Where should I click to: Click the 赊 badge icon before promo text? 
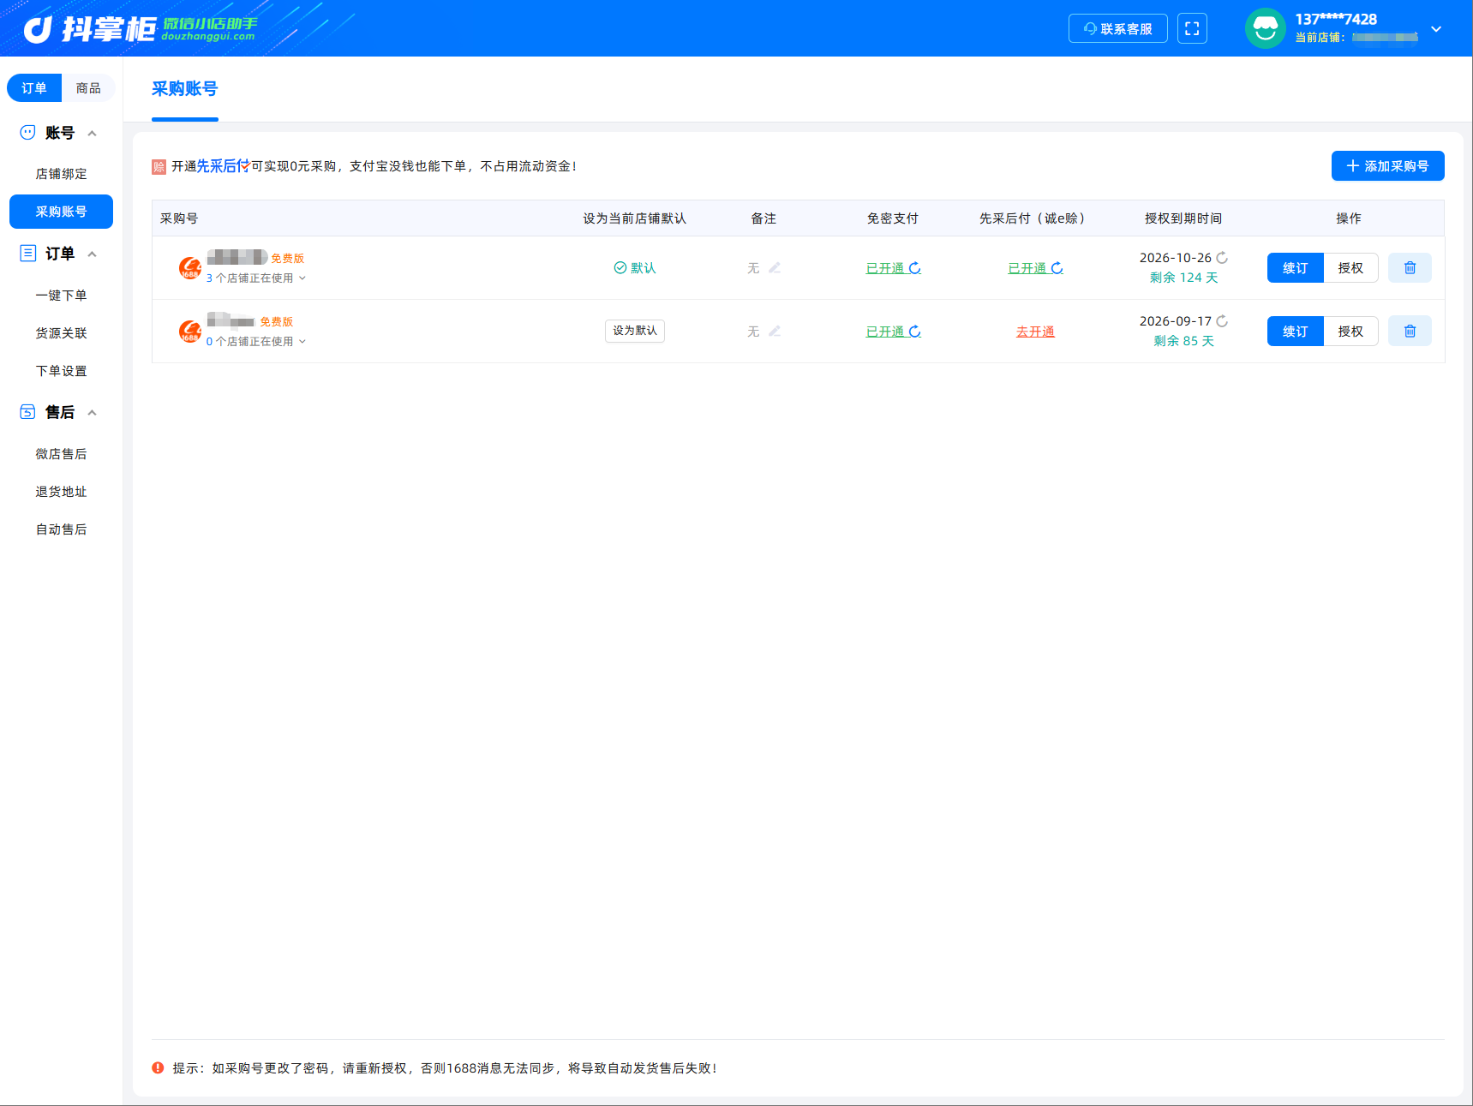tap(159, 166)
